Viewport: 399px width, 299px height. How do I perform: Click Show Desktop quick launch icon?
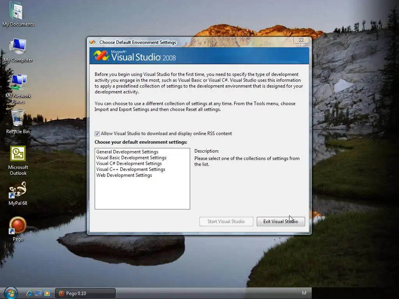point(38,293)
